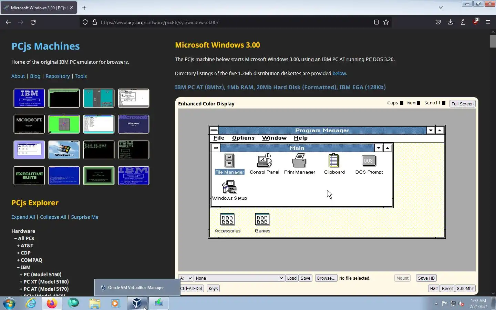Open the Keys button
Image resolution: width=496 pixels, height=310 pixels.
click(x=213, y=288)
